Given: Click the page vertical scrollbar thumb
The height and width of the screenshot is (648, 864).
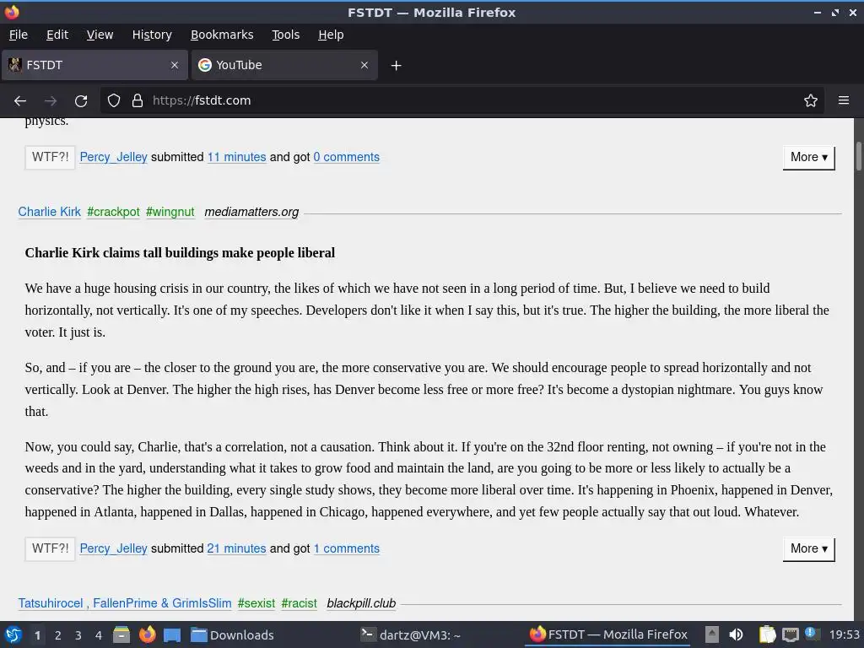Looking at the screenshot, I should [x=858, y=156].
